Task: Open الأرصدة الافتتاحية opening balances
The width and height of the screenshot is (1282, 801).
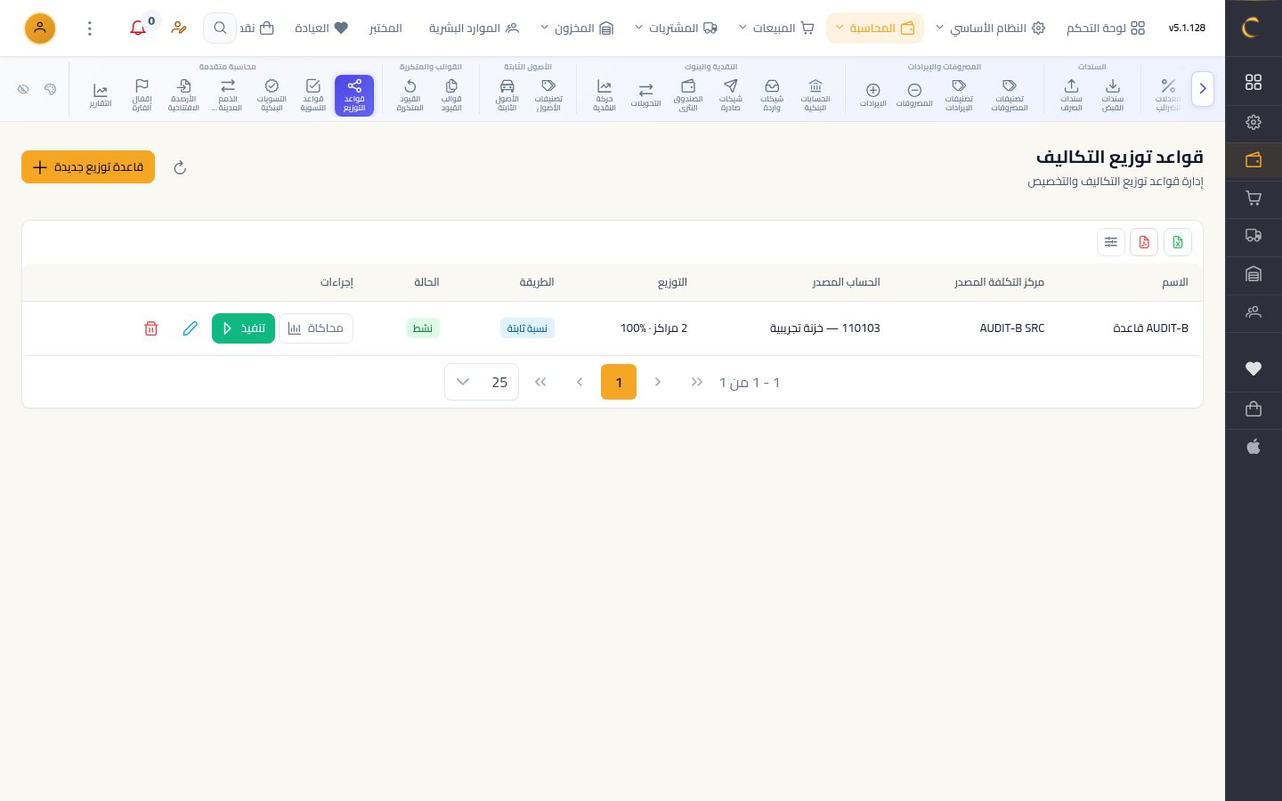Action: tap(183, 94)
